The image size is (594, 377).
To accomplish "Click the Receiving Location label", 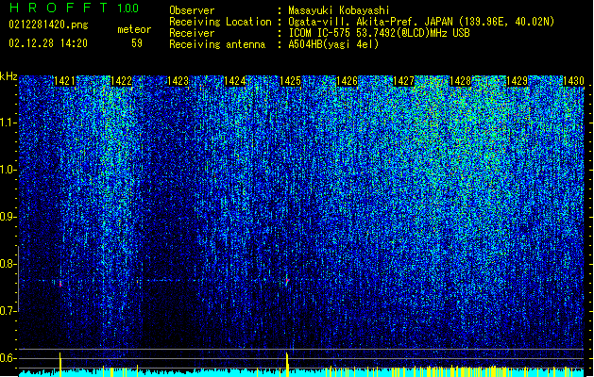I will coord(220,22).
